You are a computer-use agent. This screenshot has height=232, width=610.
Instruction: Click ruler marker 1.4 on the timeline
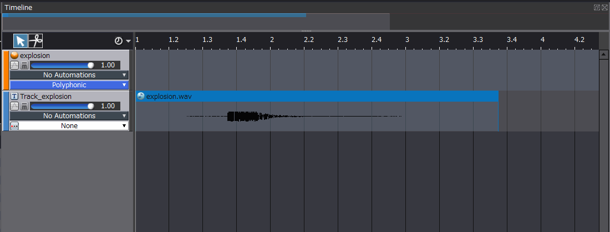tap(241, 40)
